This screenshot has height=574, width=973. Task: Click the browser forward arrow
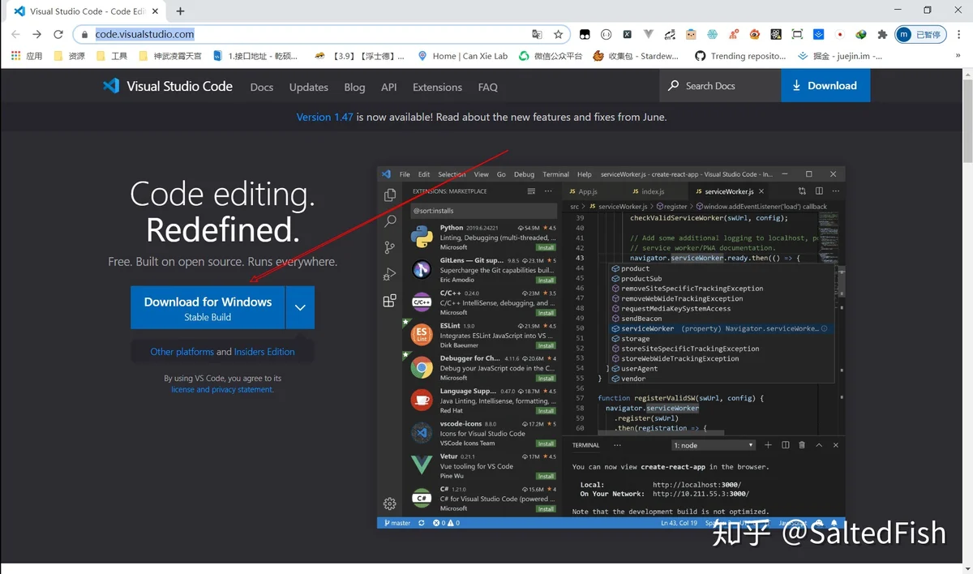click(x=36, y=35)
